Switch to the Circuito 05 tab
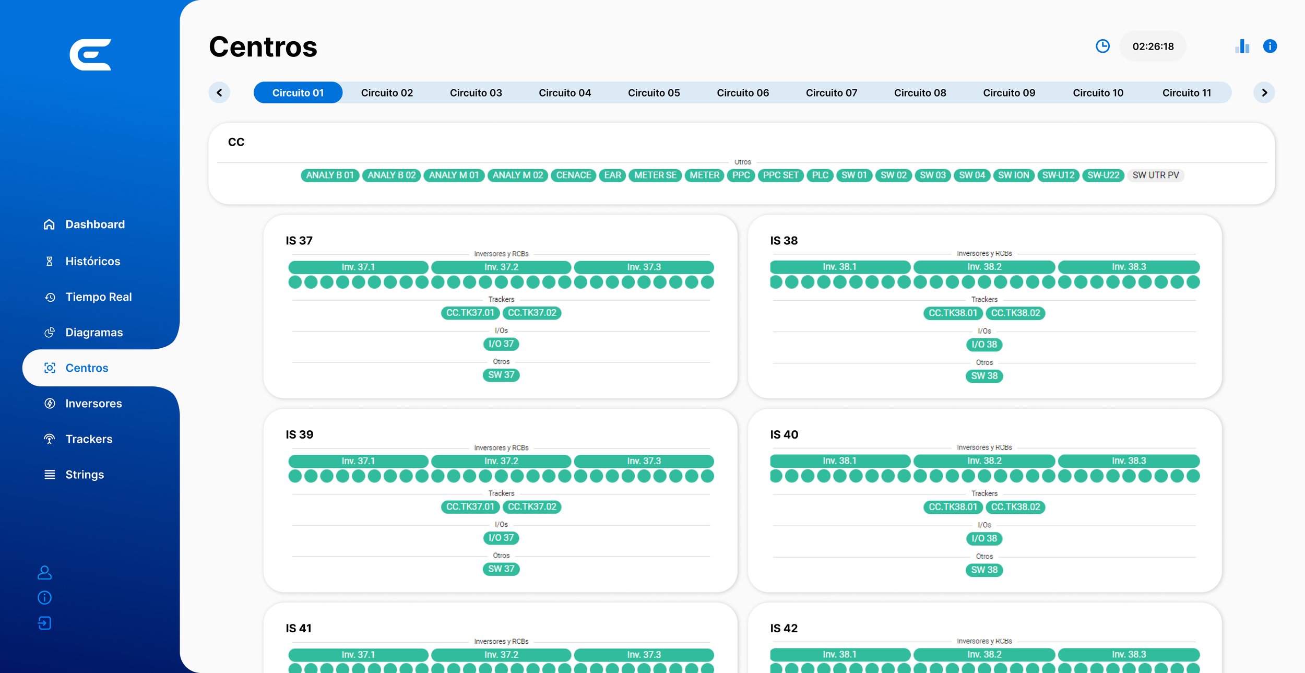This screenshot has height=673, width=1305. [x=654, y=93]
